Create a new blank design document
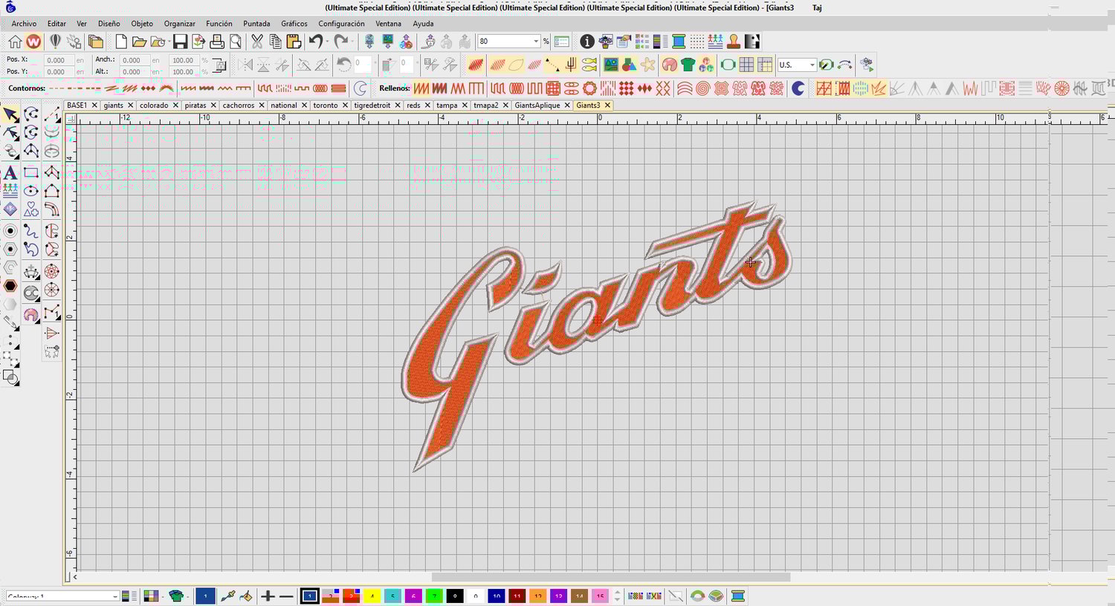Image resolution: width=1115 pixels, height=606 pixels. [x=121, y=42]
